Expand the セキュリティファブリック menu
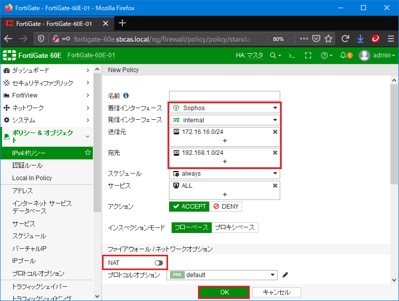Image resolution: width=399 pixels, height=301 pixels. tap(47, 83)
